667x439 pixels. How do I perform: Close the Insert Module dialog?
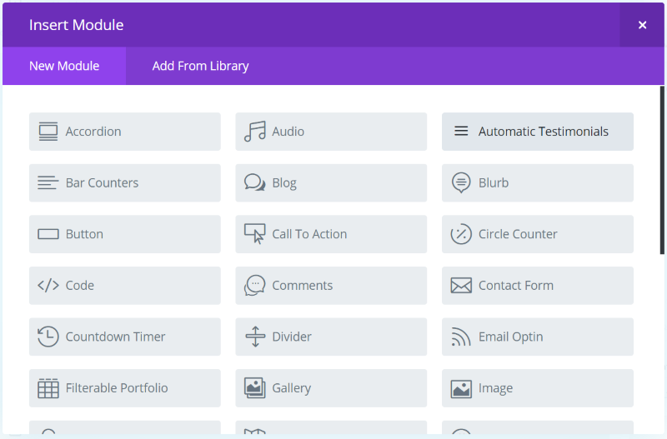pyautogui.click(x=642, y=25)
